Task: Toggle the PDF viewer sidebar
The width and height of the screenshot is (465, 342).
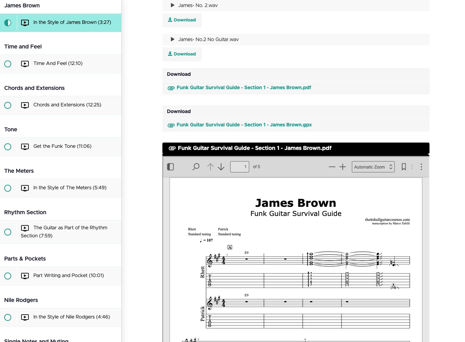Action: coord(170,167)
